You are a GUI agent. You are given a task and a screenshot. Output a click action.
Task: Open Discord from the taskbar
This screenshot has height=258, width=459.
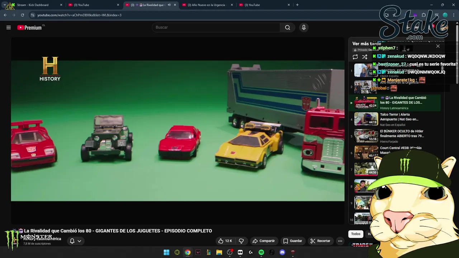click(x=282, y=252)
